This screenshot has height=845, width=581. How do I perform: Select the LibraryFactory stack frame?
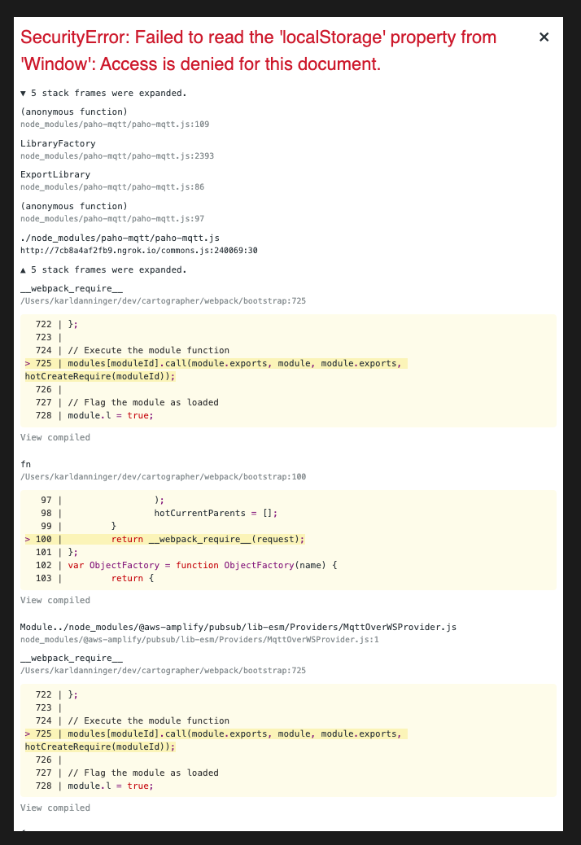click(58, 143)
